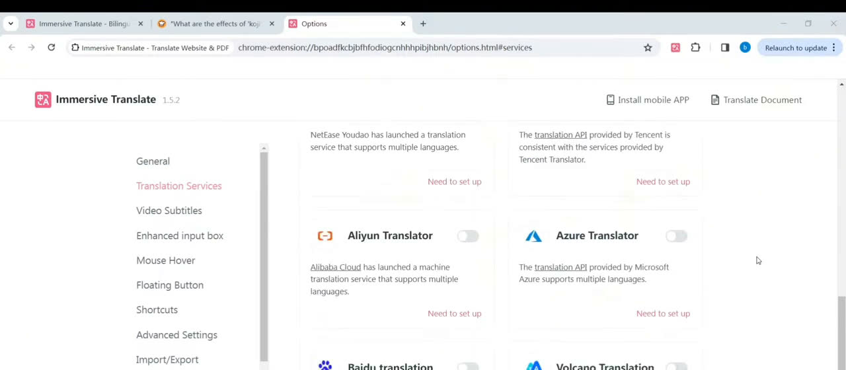Image resolution: width=846 pixels, height=370 pixels.
Task: Enable the Azure Translator toggle
Action: pyautogui.click(x=676, y=236)
